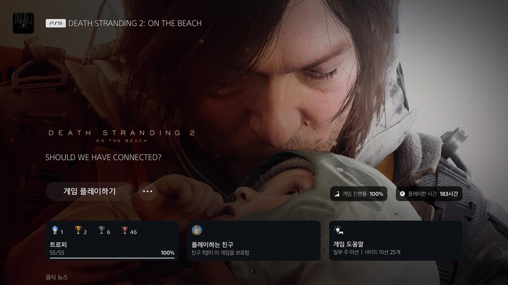Click the game help lightbulb controller icon
The height and width of the screenshot is (285, 508).
[339, 230]
